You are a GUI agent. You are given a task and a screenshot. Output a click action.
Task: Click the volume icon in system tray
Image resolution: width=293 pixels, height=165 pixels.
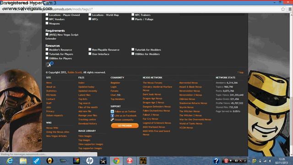click(x=270, y=161)
